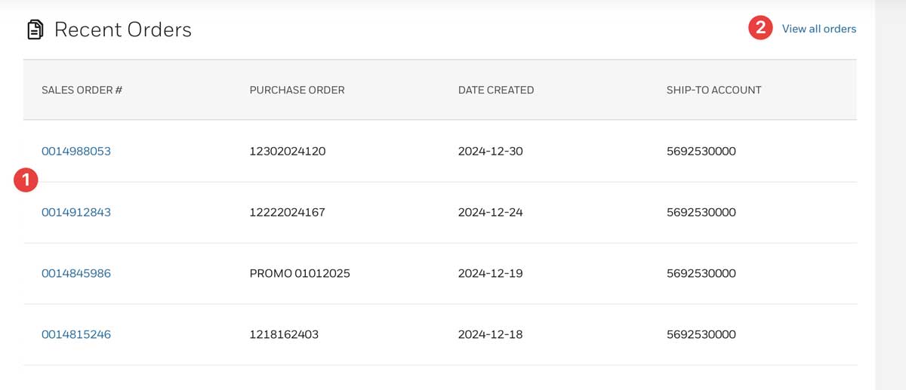Open the View all orders link
This screenshot has height=390, width=906.
pyautogui.click(x=818, y=29)
